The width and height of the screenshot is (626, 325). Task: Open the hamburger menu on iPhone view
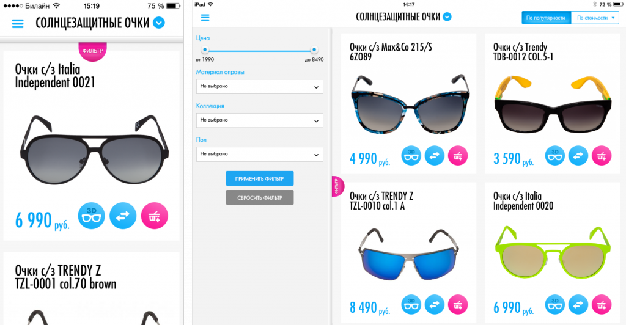coord(18,24)
